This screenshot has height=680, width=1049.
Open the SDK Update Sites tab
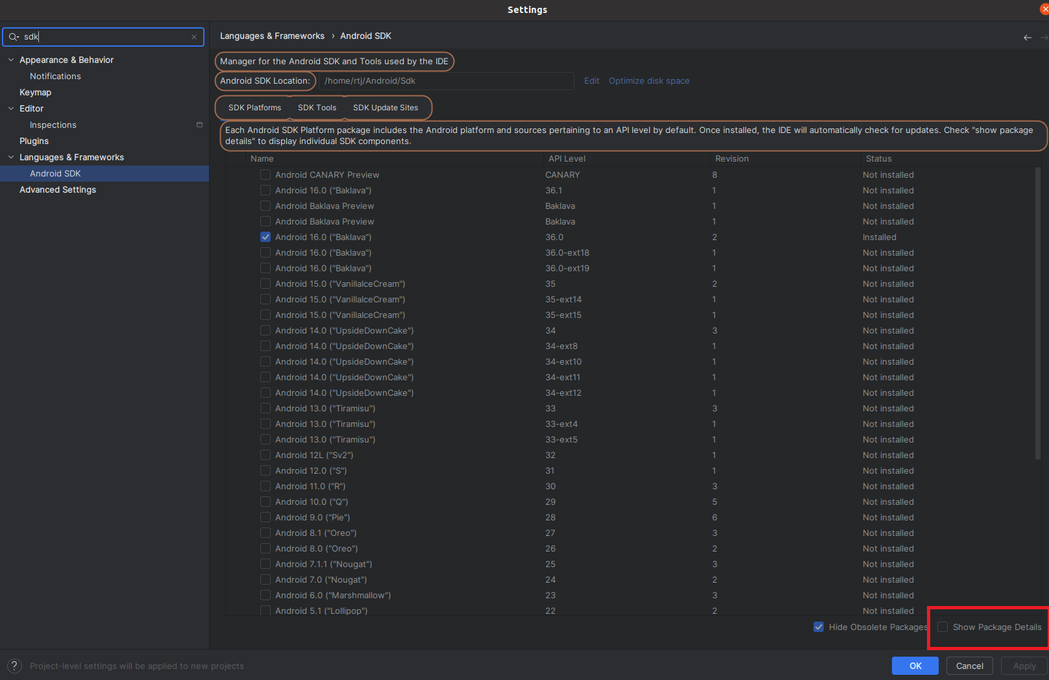tap(386, 108)
